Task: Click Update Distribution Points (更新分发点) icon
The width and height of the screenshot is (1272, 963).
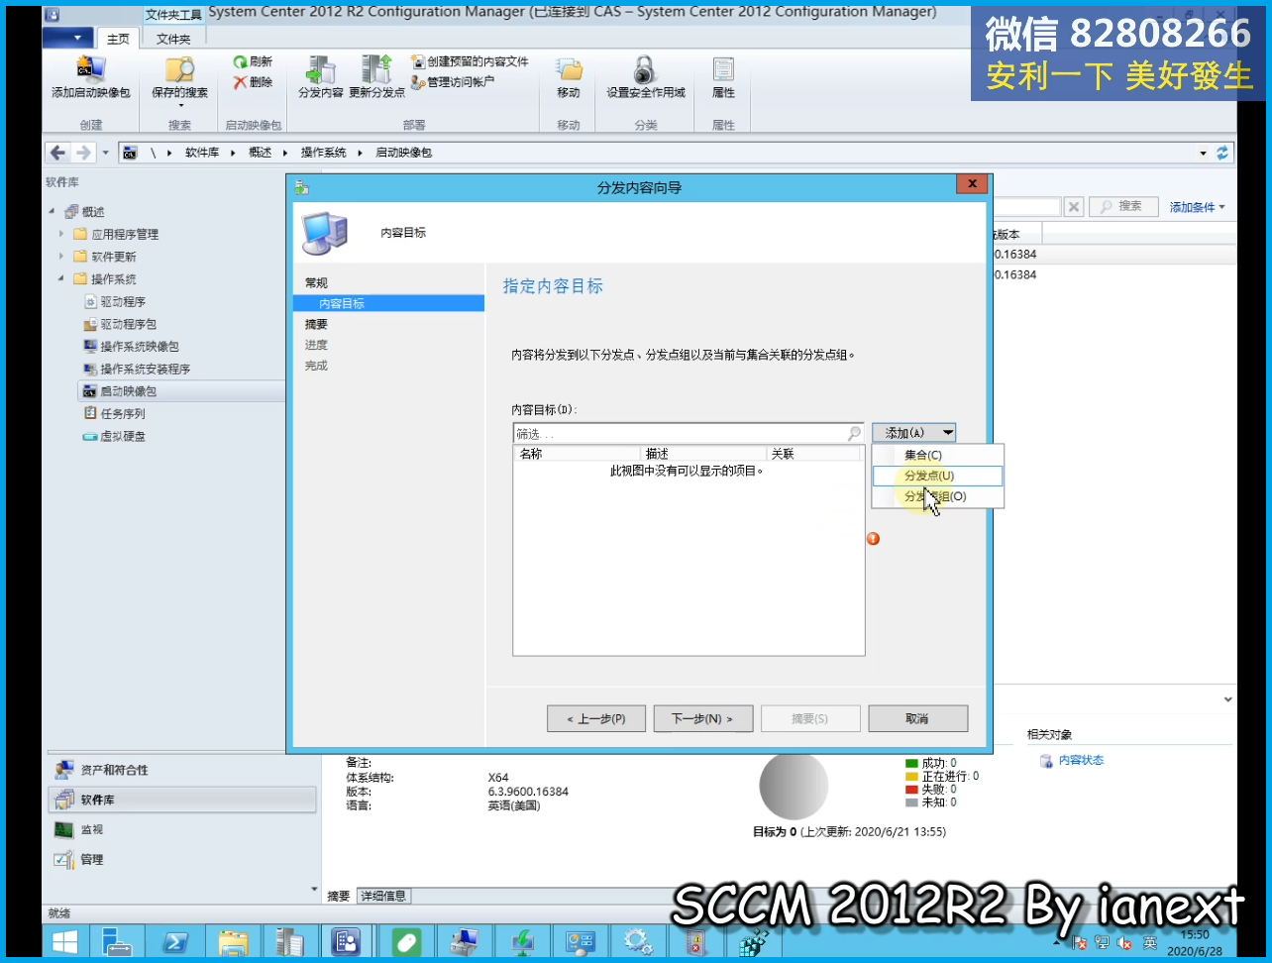Action: [376, 77]
